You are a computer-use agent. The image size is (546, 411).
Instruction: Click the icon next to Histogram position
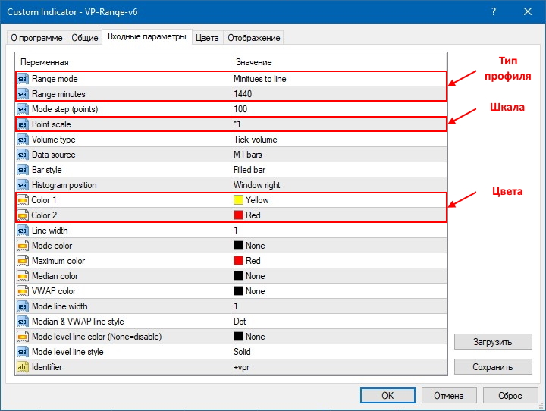pyautogui.click(x=23, y=185)
